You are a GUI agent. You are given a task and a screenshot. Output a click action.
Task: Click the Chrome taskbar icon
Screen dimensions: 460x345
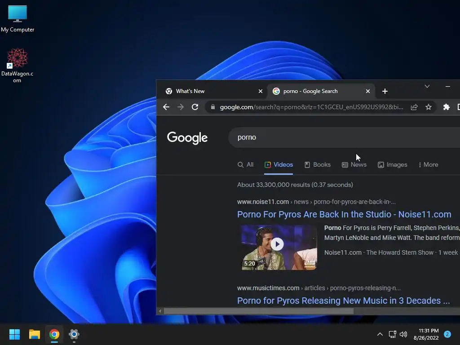point(54,334)
